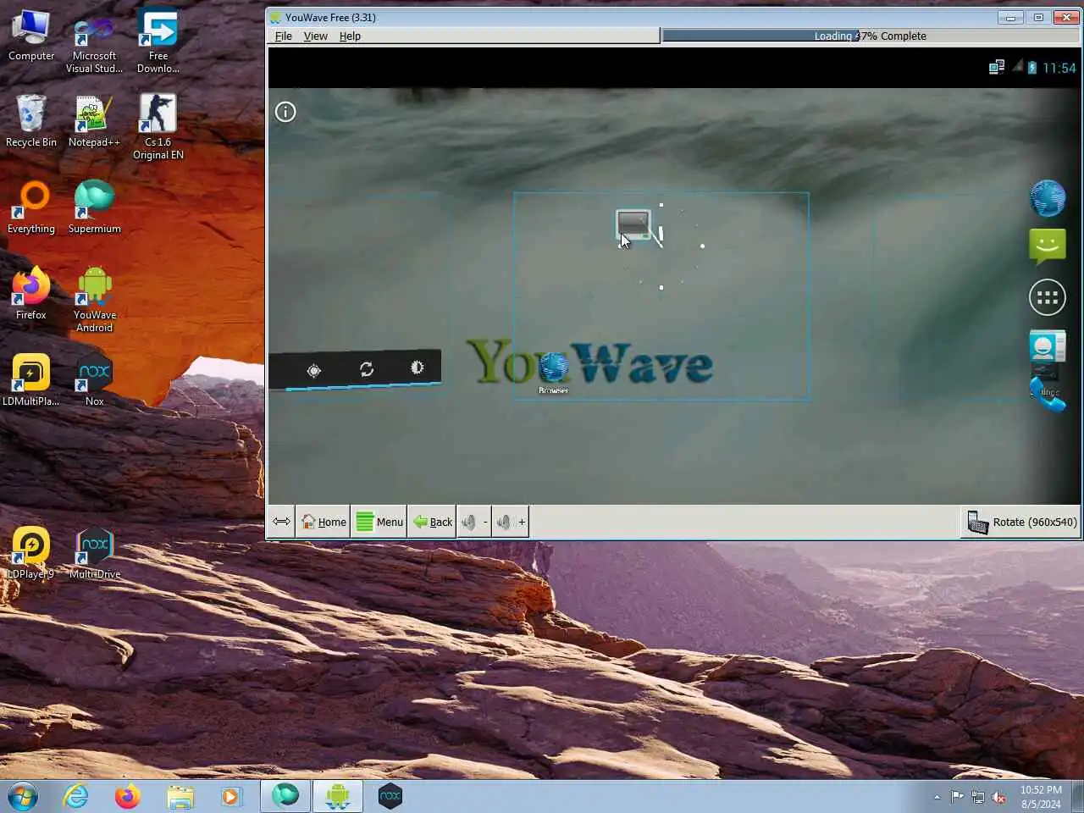Select the Everything desktop shortcut
Screen dimensions: 1084x813
point(31,207)
